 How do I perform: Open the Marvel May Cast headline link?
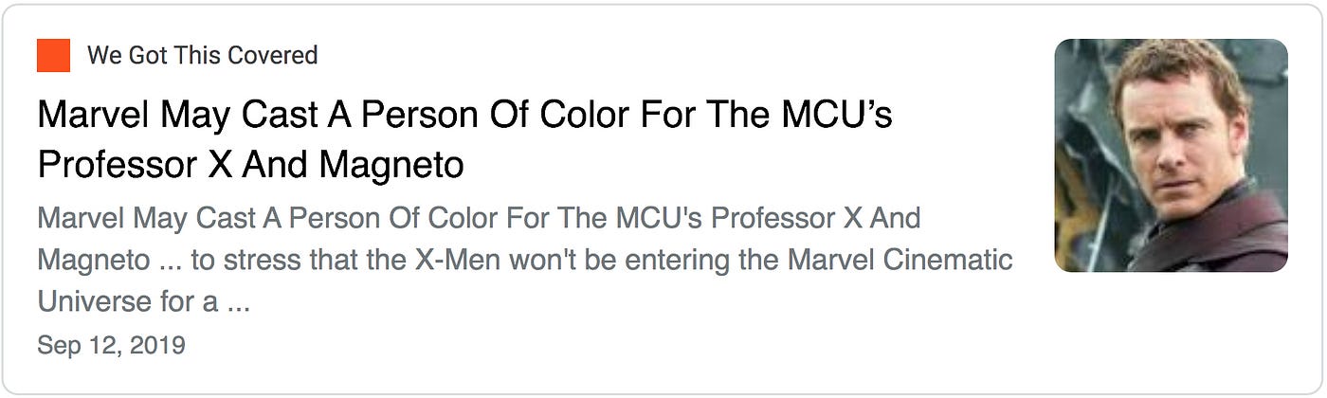coord(464,140)
